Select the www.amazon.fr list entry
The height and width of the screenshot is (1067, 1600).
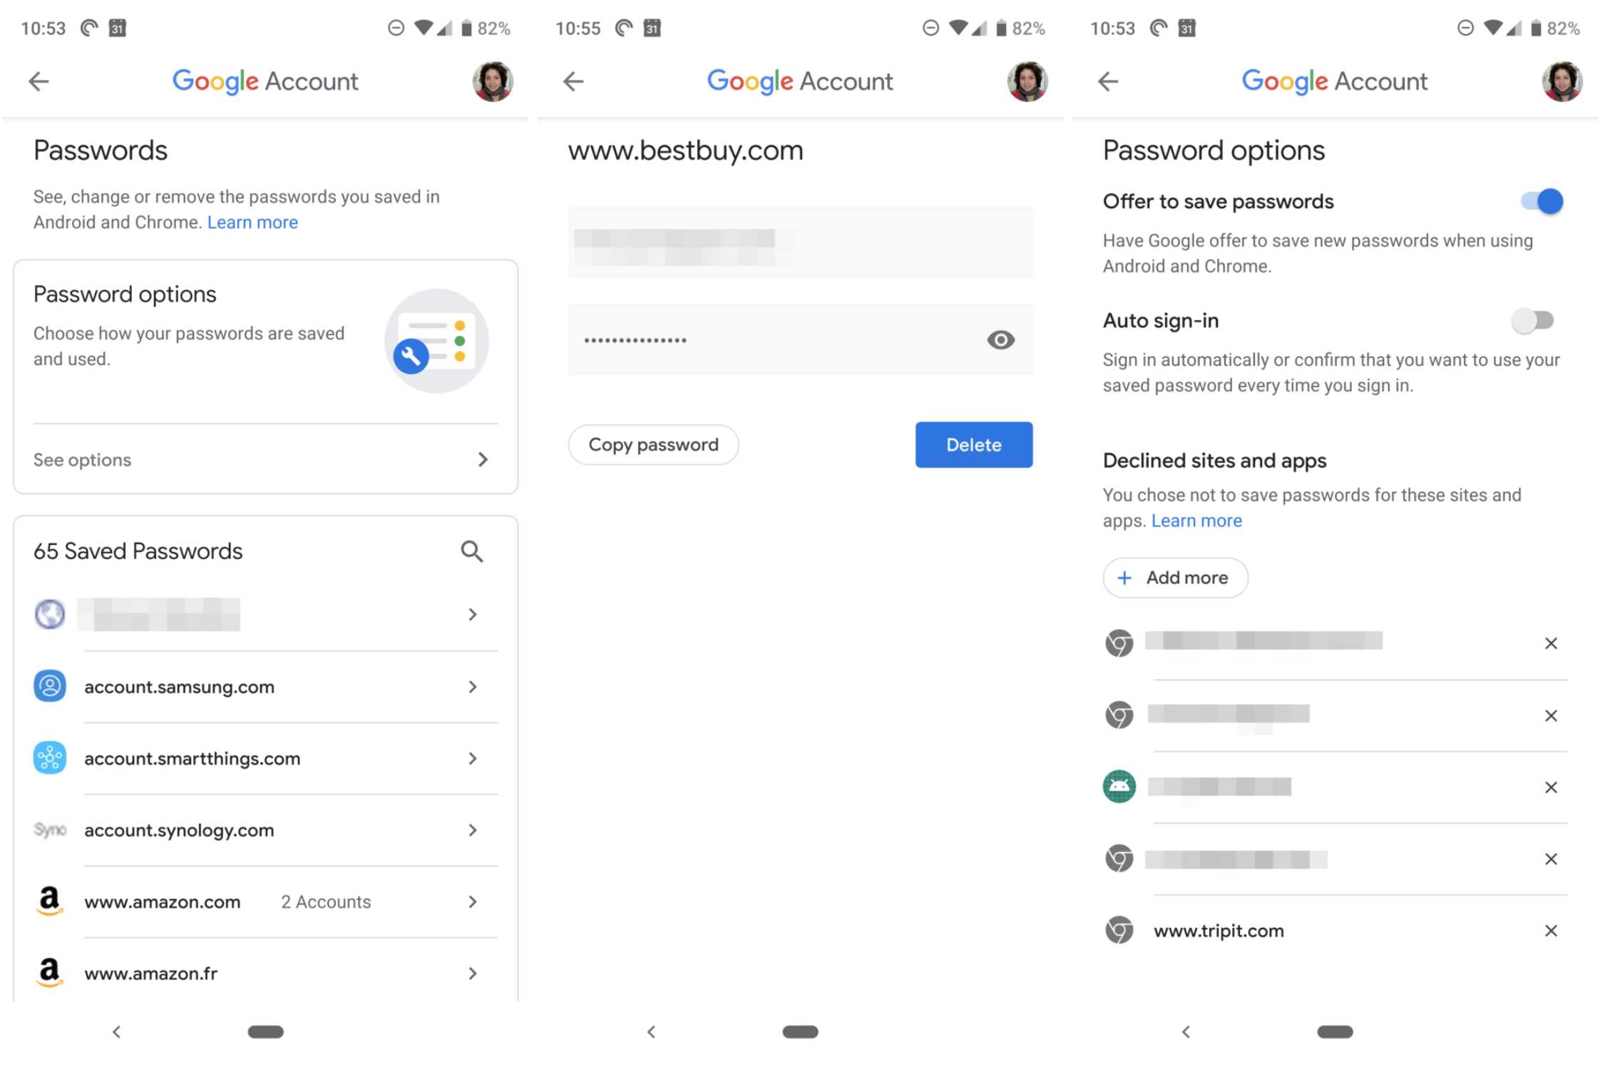coord(265,973)
